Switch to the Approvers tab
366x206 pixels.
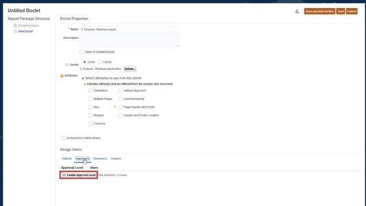coord(82,159)
